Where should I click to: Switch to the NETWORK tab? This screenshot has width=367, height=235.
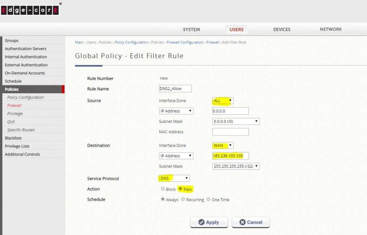point(331,29)
